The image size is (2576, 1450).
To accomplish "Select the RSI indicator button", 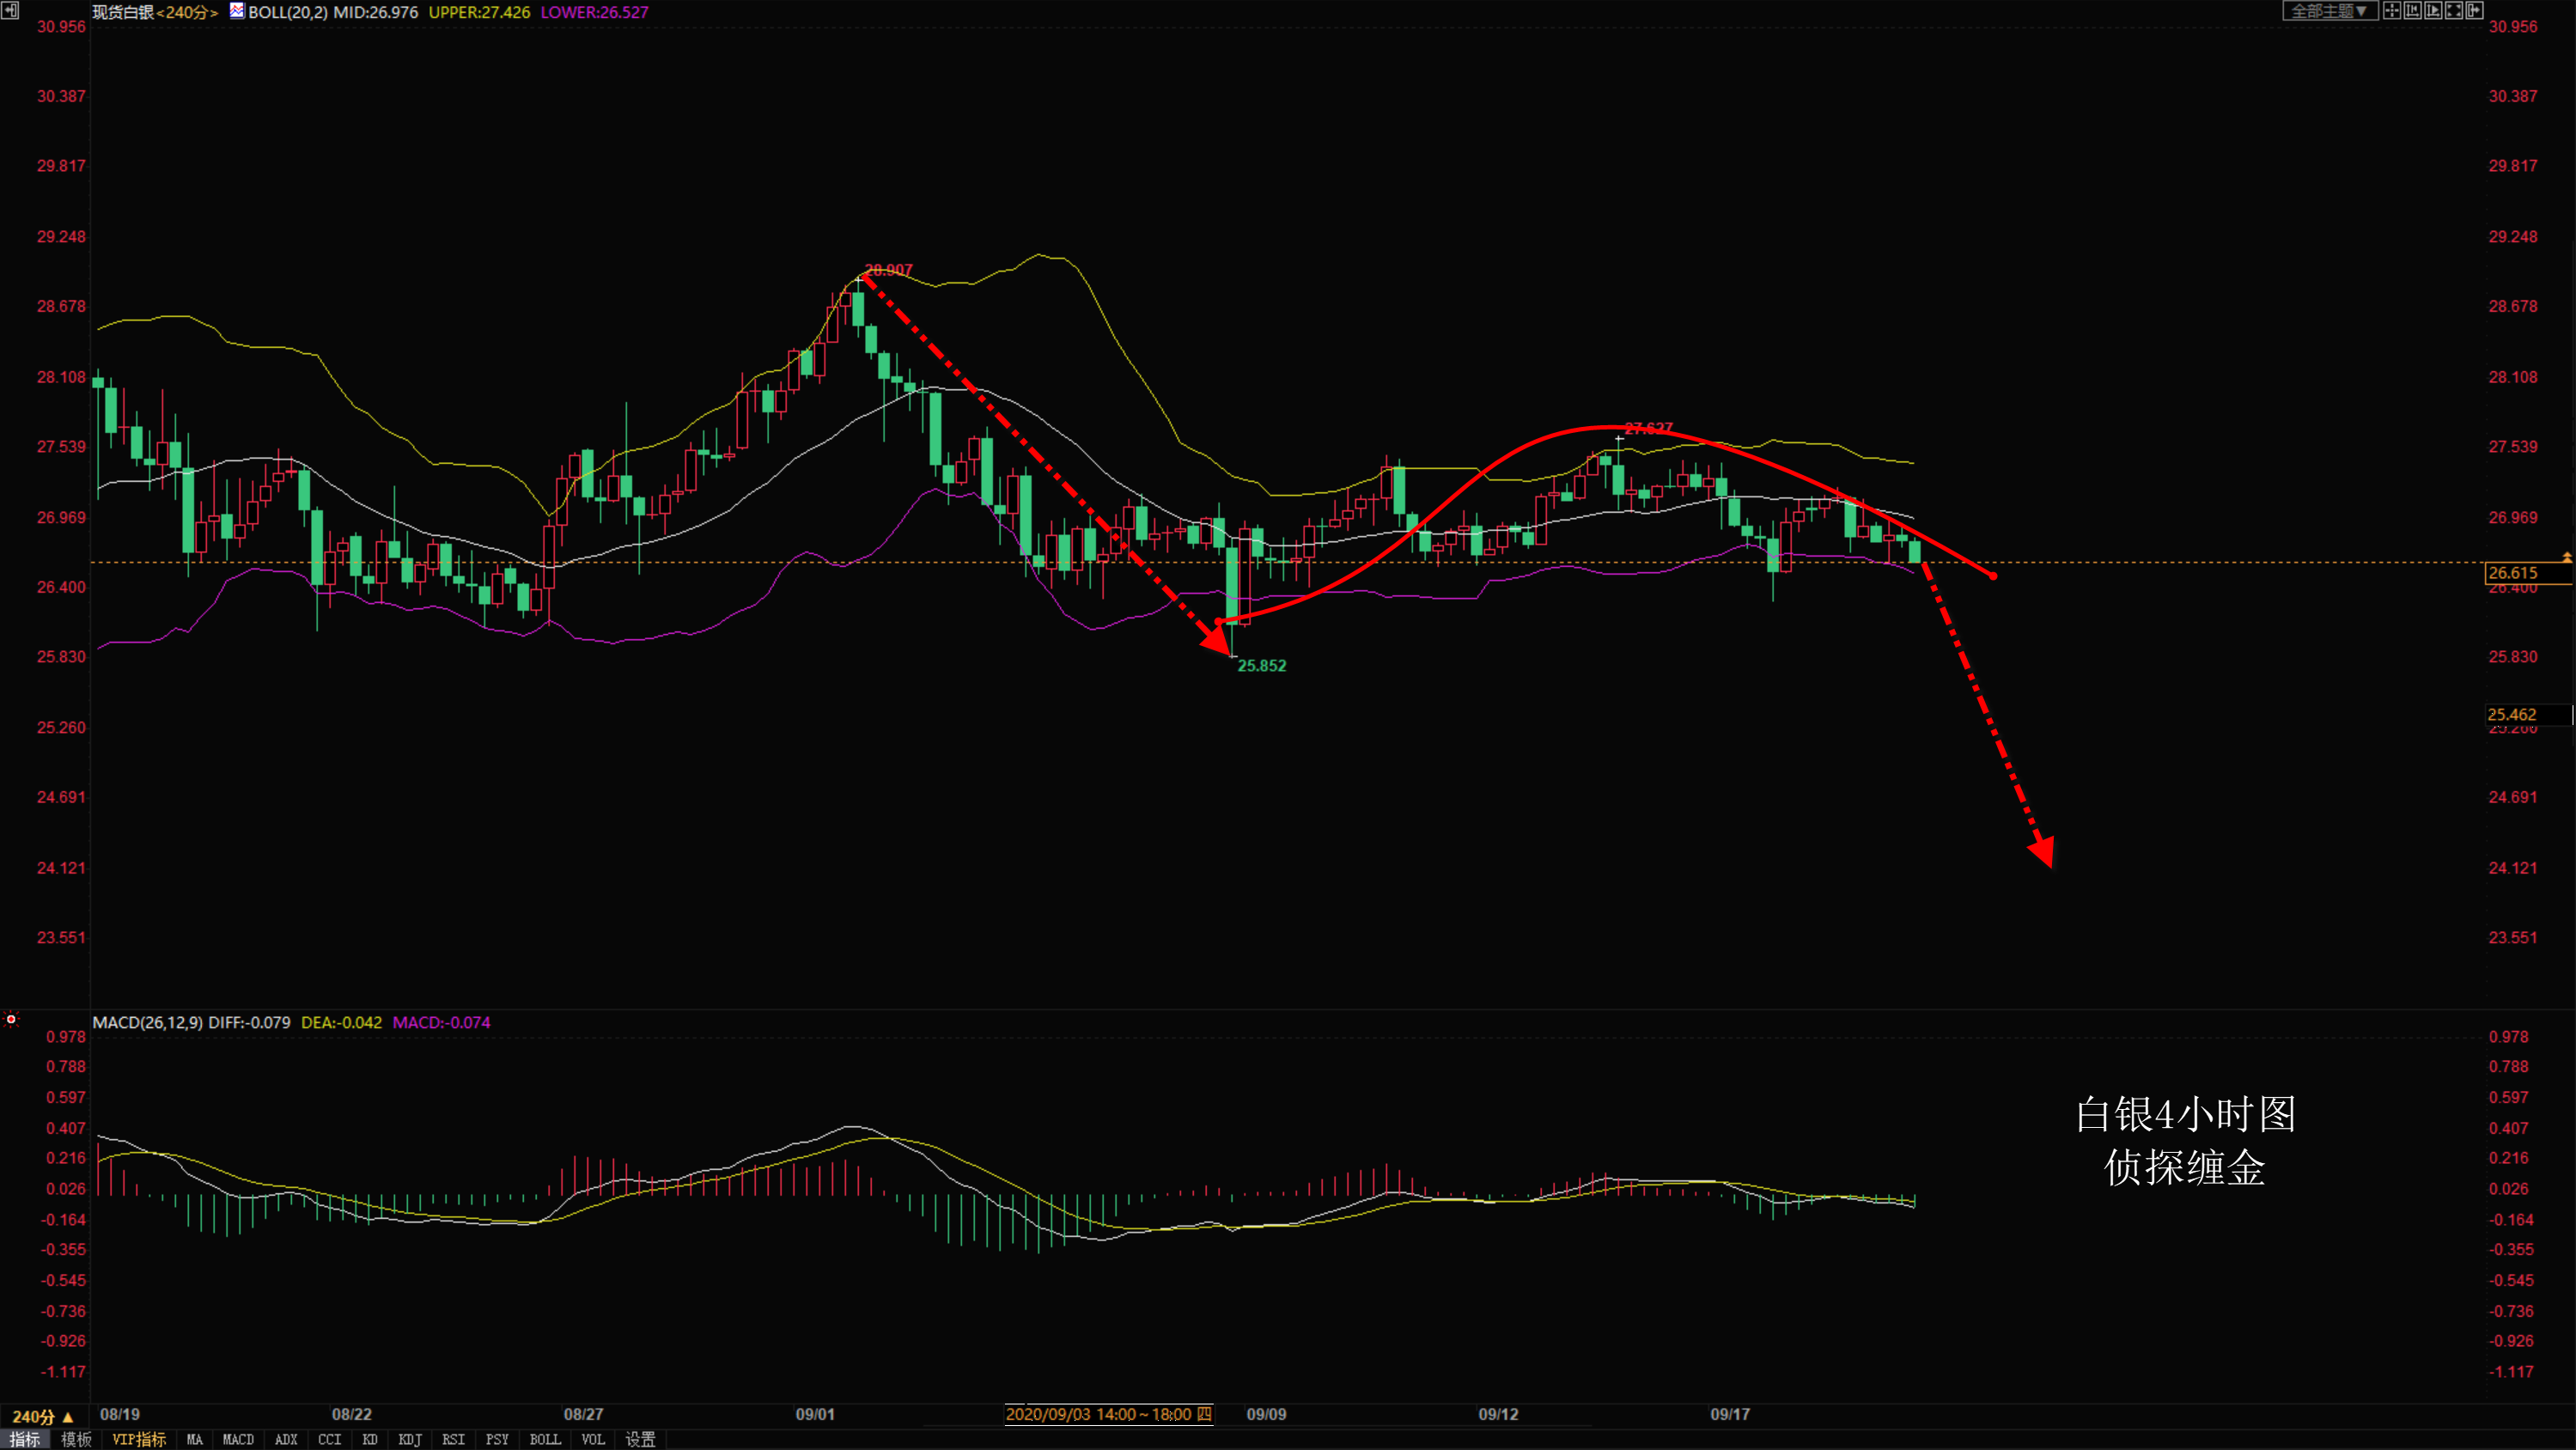I will (x=453, y=1439).
